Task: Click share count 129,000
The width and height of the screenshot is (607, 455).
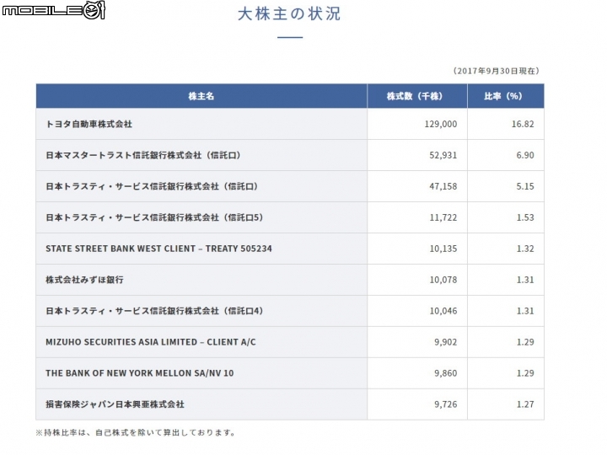Action: coord(441,124)
